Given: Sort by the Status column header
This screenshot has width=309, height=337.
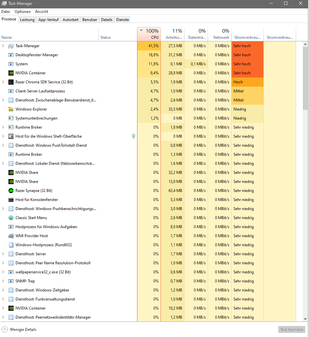Looking at the screenshot, I should (118, 34).
